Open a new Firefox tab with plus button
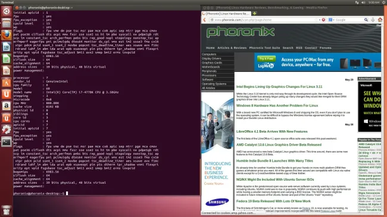This screenshot has width=387, height=217. coord(254,13)
